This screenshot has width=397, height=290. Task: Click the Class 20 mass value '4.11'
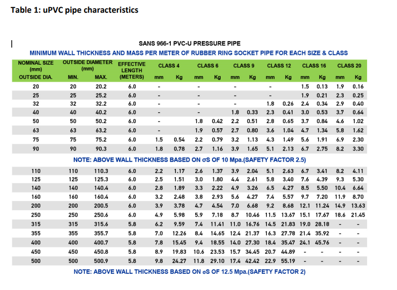(358, 171)
